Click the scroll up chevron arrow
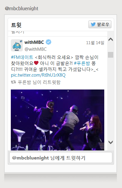 pyautogui.click(x=111, y=39)
